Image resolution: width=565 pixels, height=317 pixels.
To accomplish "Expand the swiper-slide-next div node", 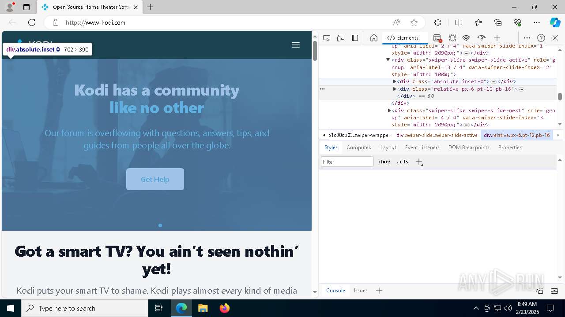I will (389, 111).
